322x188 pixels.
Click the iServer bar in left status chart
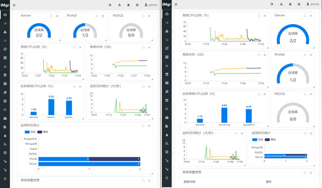click(90, 164)
